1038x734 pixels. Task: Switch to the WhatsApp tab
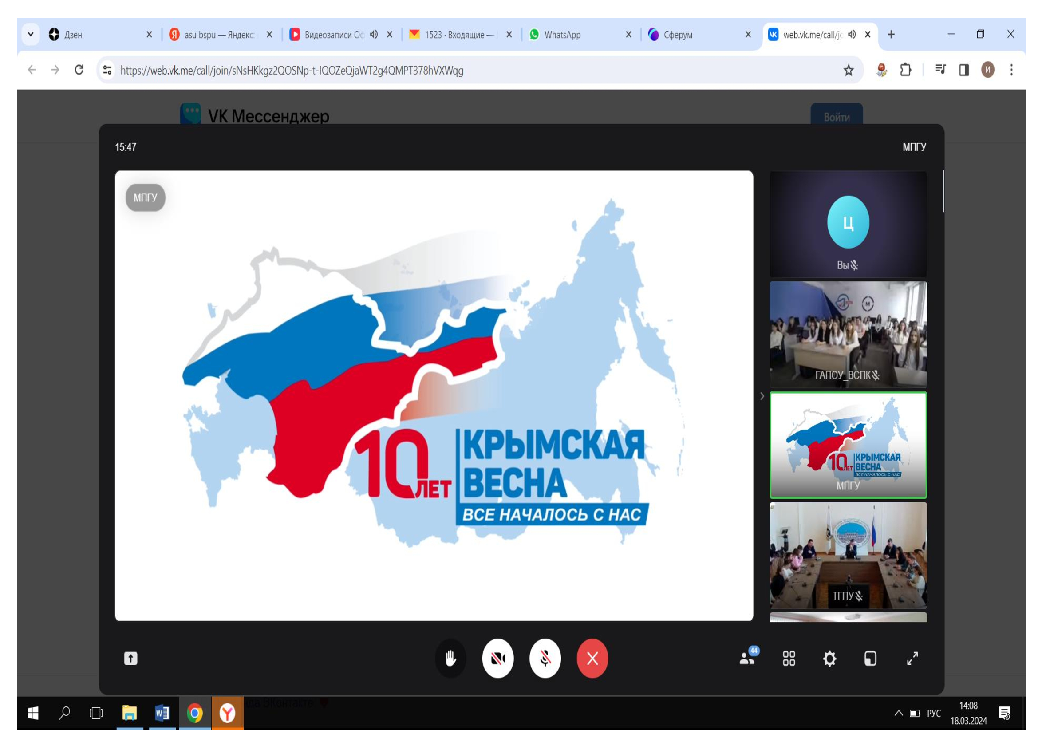[x=562, y=35]
